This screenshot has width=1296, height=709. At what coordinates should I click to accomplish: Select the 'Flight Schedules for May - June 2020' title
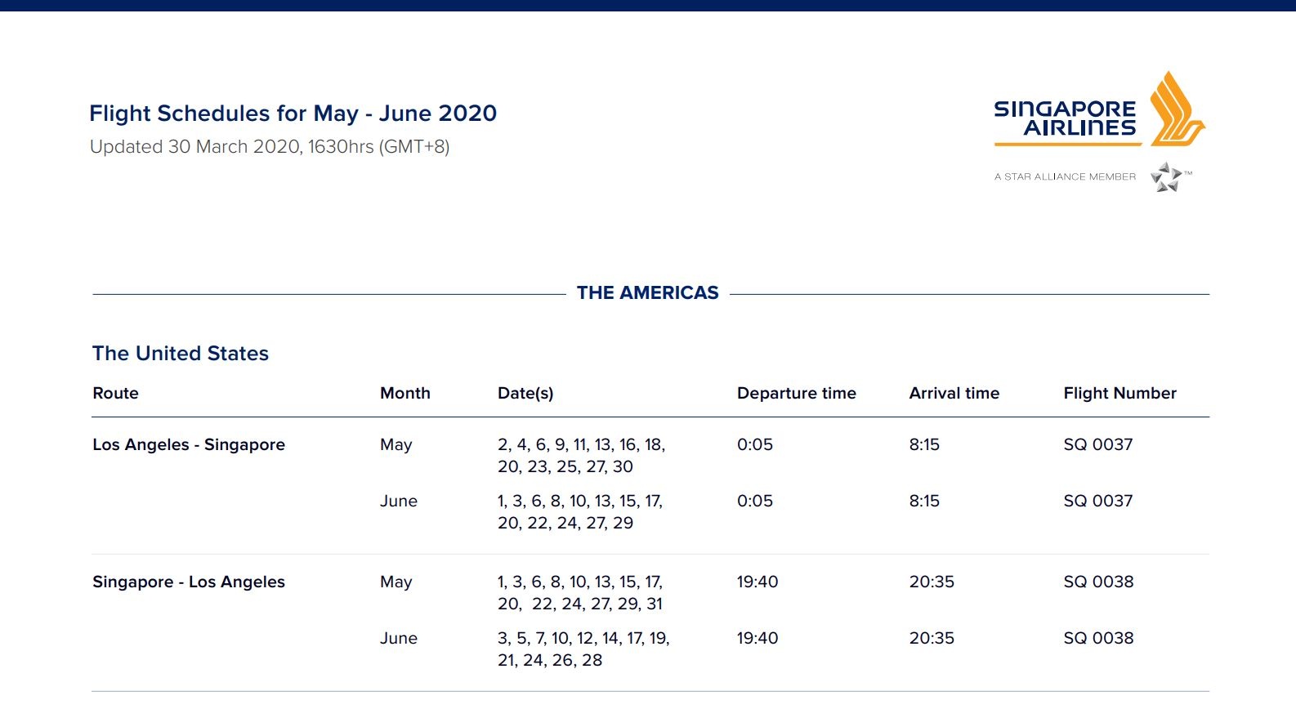pyautogui.click(x=293, y=114)
